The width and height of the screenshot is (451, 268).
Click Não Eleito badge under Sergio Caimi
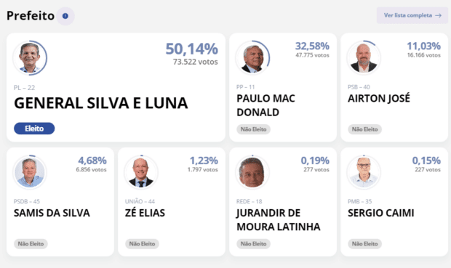point(364,244)
